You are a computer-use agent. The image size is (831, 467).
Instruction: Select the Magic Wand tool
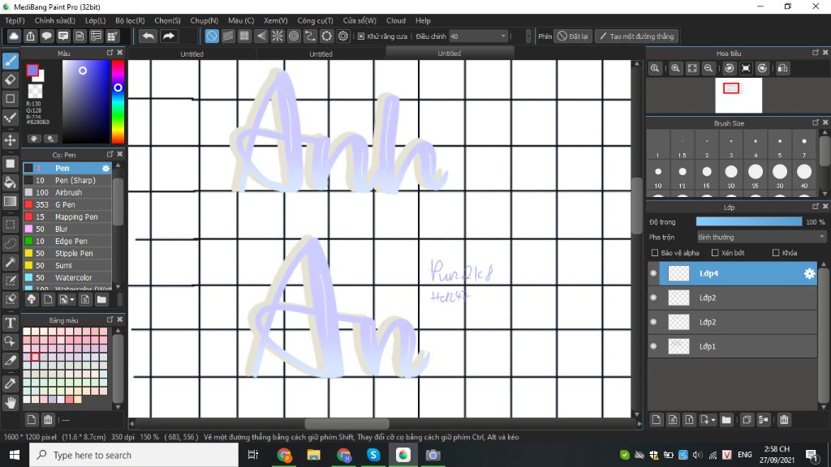coord(10,262)
